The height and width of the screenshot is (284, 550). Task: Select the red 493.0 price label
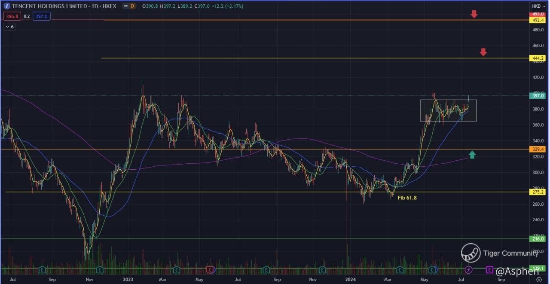click(x=538, y=14)
